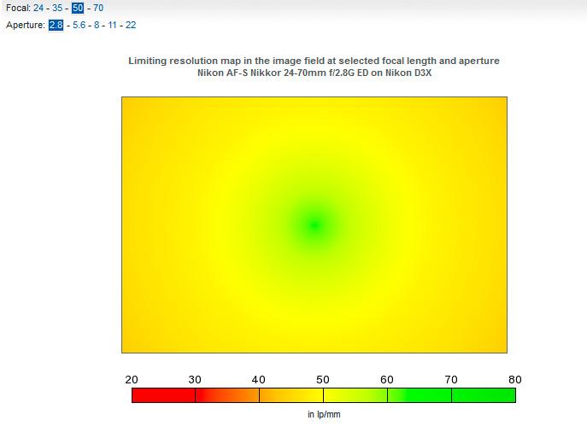Click the 'Nikon AF-S Nikkor 24-70mm' subtitle
587x438 pixels.
click(x=314, y=73)
